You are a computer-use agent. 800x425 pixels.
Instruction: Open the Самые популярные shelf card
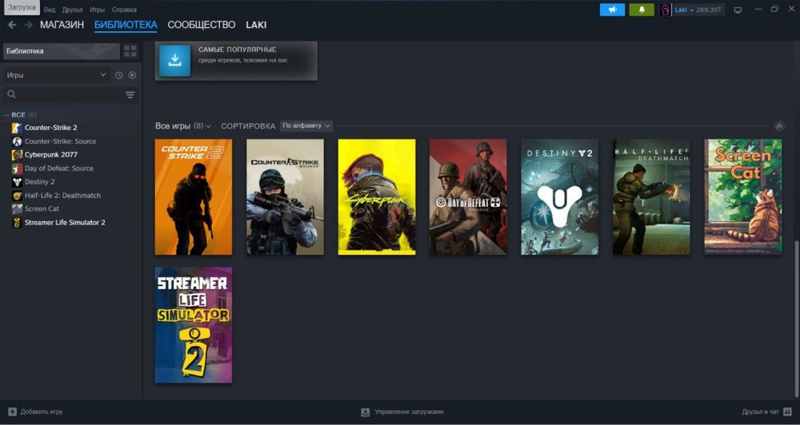[236, 61]
